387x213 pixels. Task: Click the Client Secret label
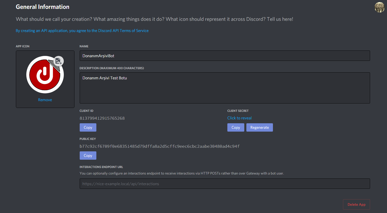[238, 111]
